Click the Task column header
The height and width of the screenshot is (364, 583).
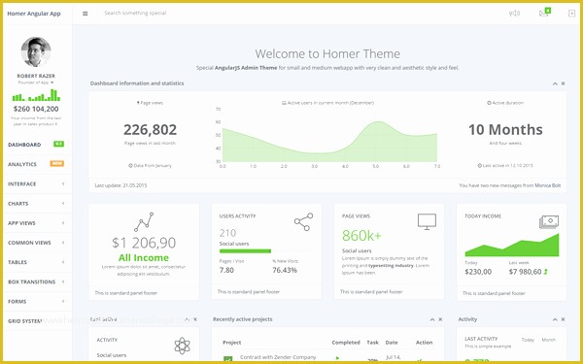coord(372,343)
